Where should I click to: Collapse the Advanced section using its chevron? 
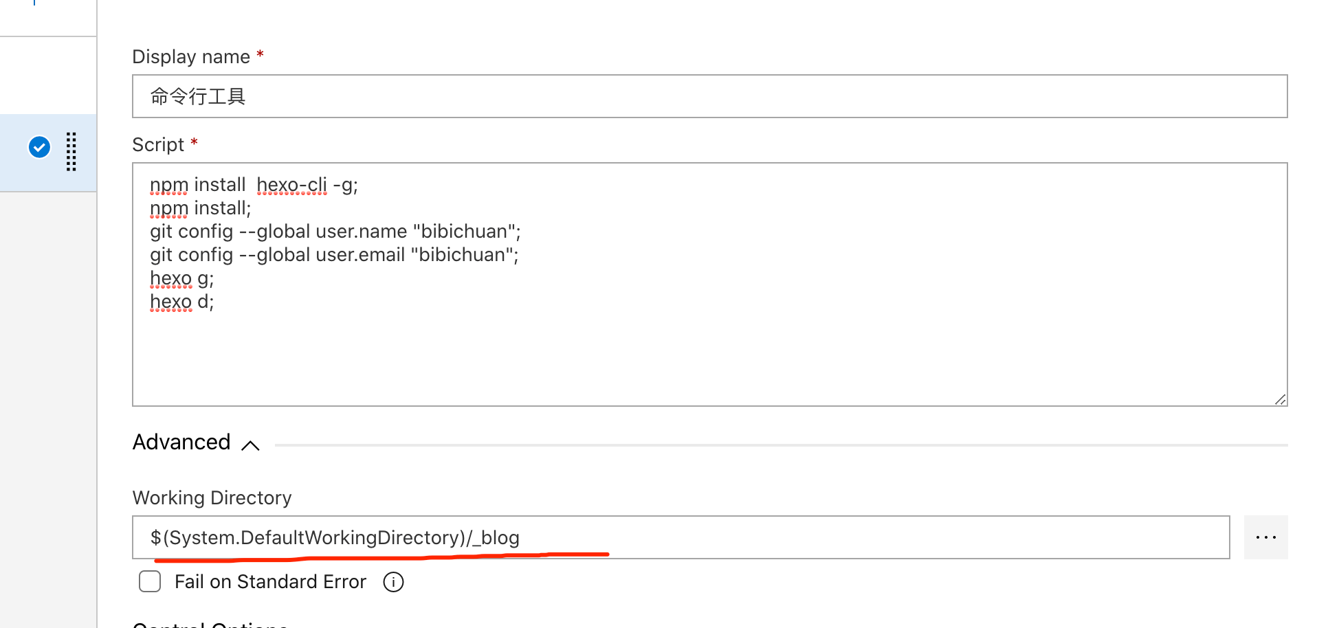pos(251,445)
